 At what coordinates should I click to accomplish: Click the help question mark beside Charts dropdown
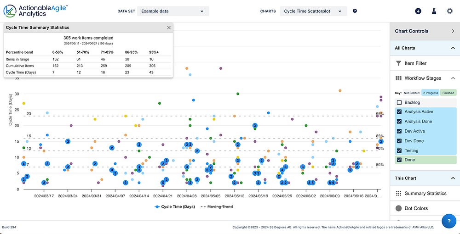[355, 11]
